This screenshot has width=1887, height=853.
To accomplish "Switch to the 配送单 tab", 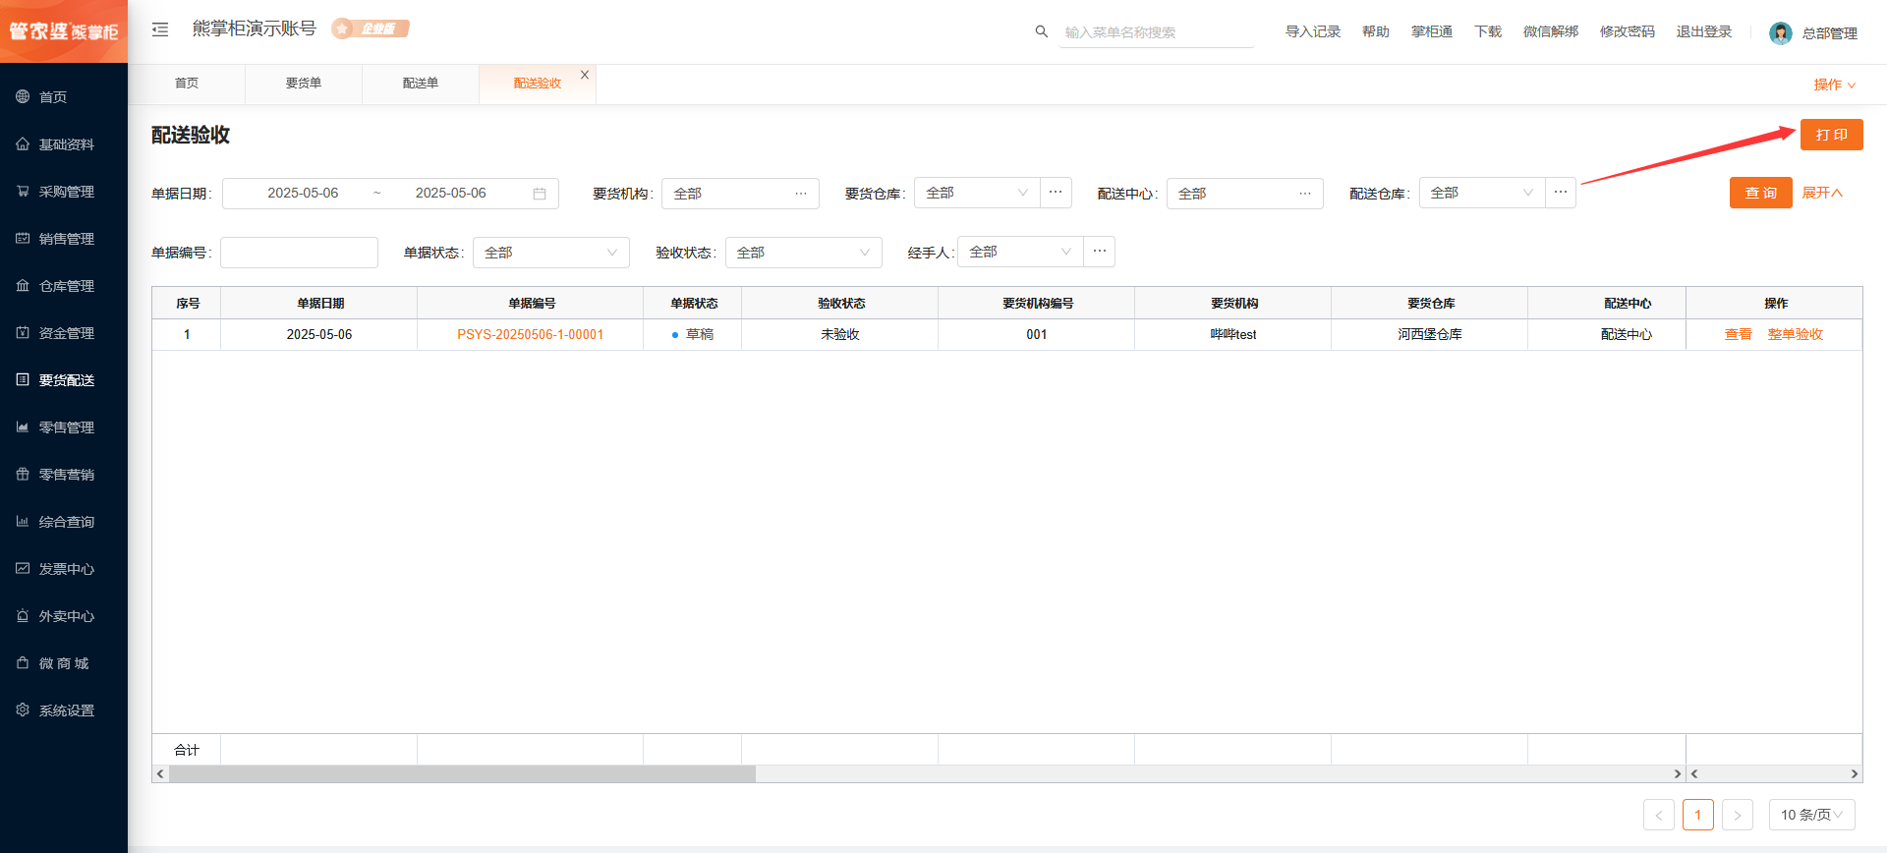I will pyautogui.click(x=421, y=84).
